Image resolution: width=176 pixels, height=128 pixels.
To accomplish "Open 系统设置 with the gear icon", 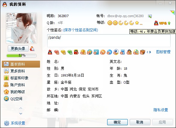I will [x=15, y=123].
